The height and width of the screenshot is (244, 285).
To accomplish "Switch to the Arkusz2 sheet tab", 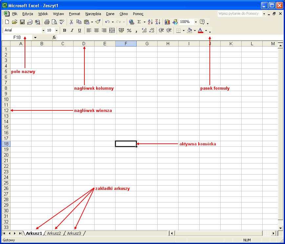I will [x=54, y=233].
